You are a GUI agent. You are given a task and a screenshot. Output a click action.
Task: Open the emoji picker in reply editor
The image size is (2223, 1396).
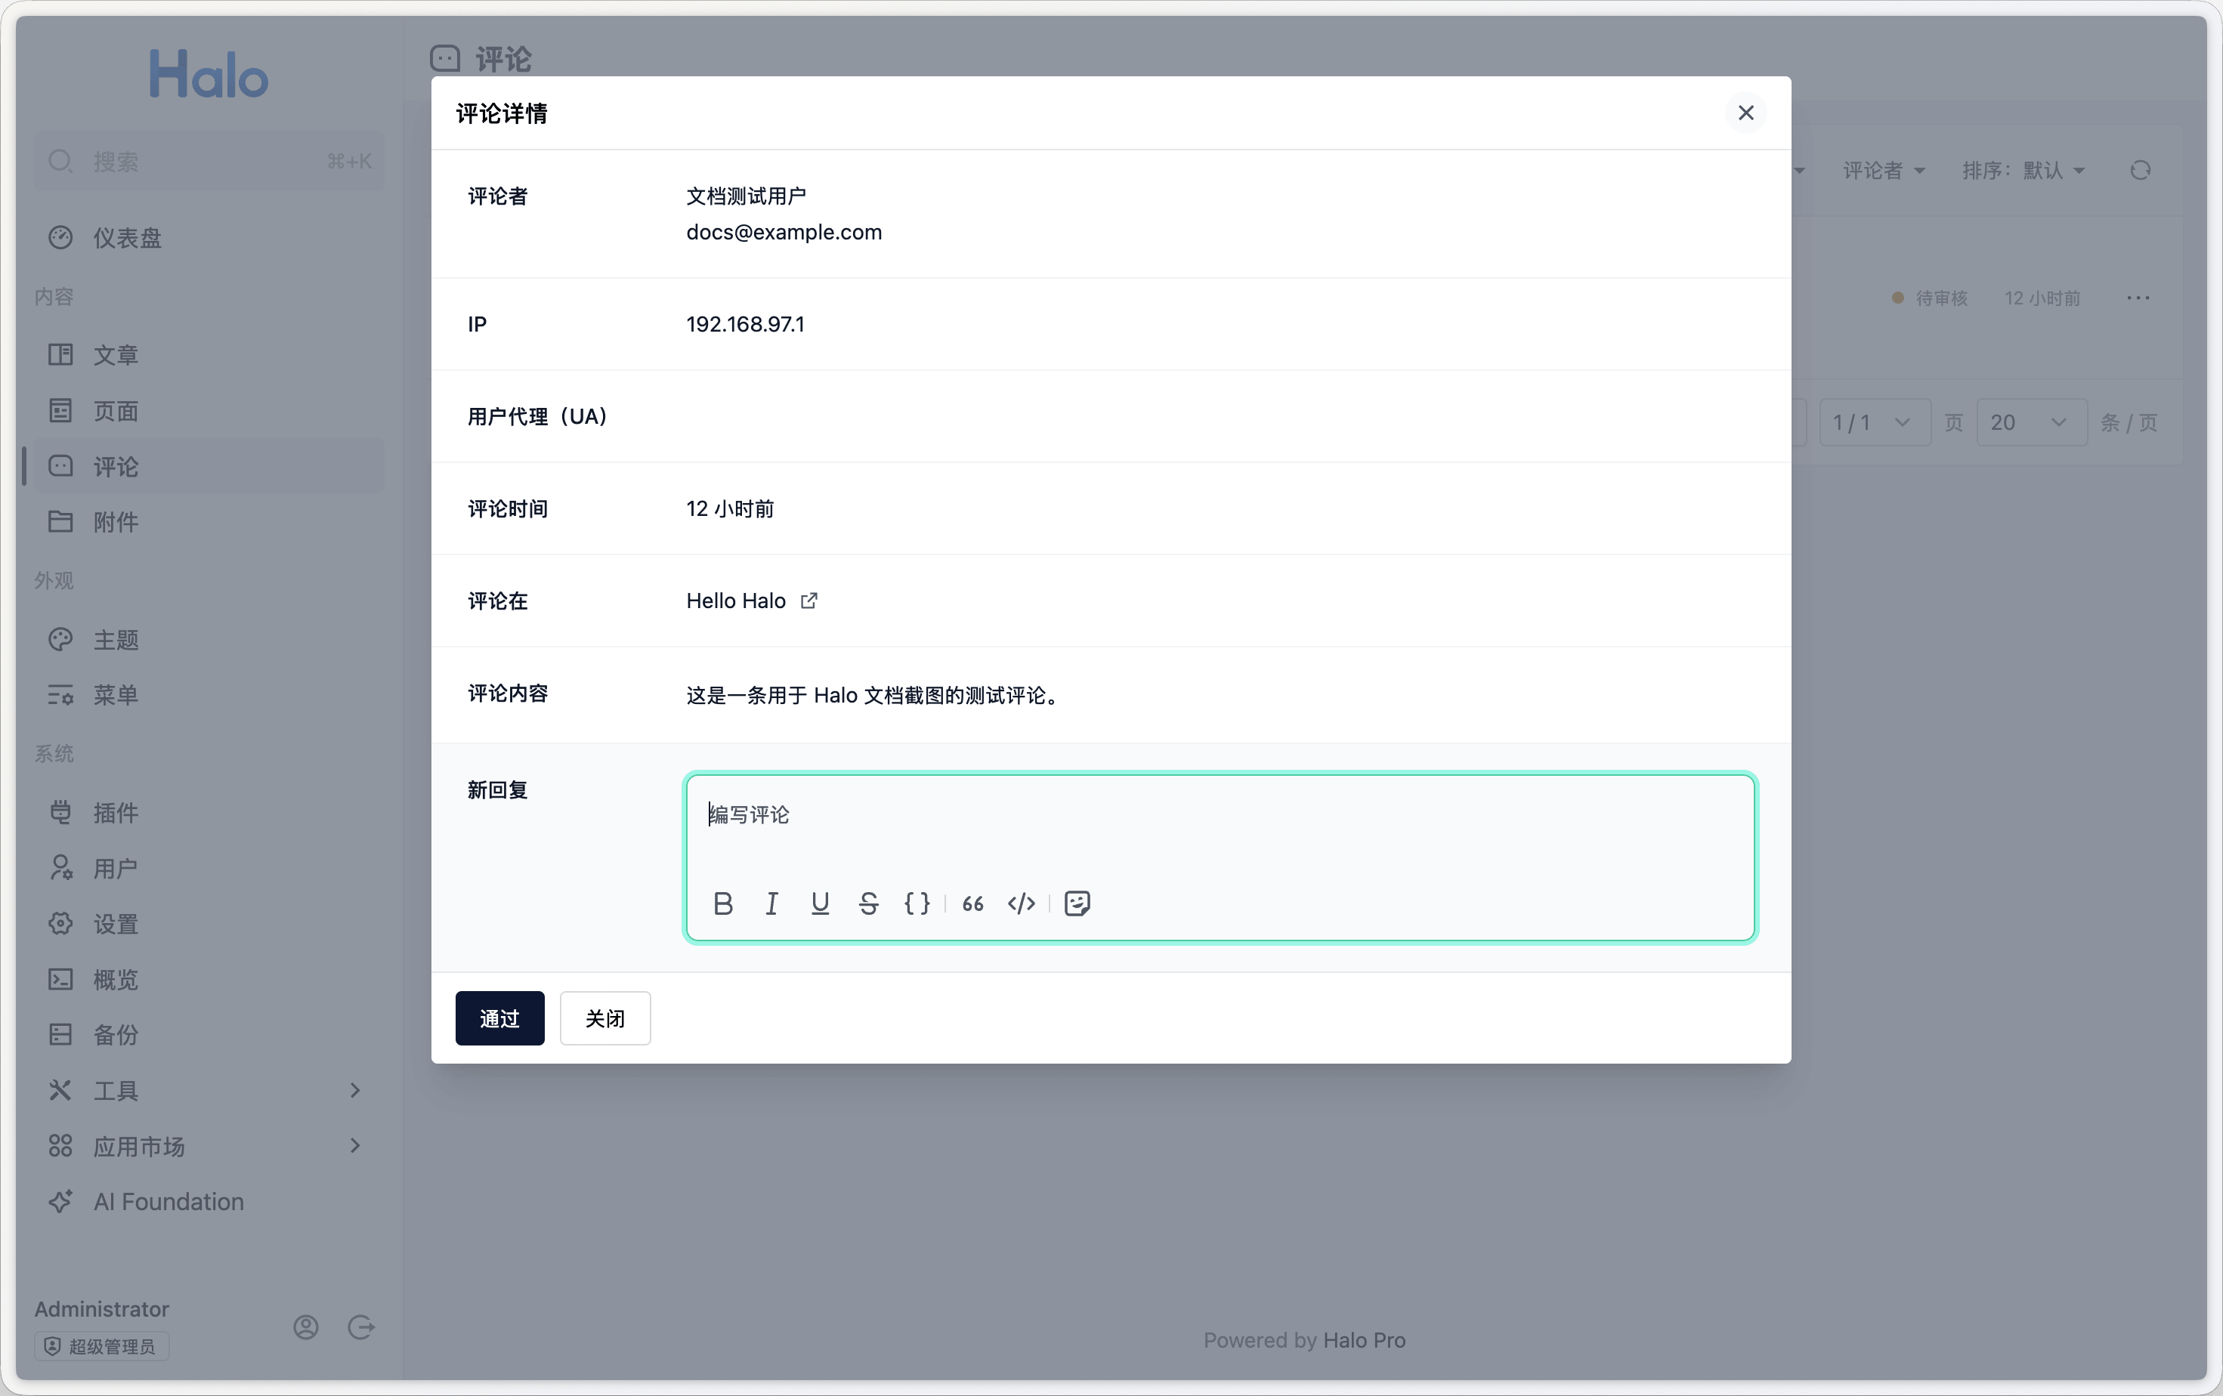click(1077, 903)
